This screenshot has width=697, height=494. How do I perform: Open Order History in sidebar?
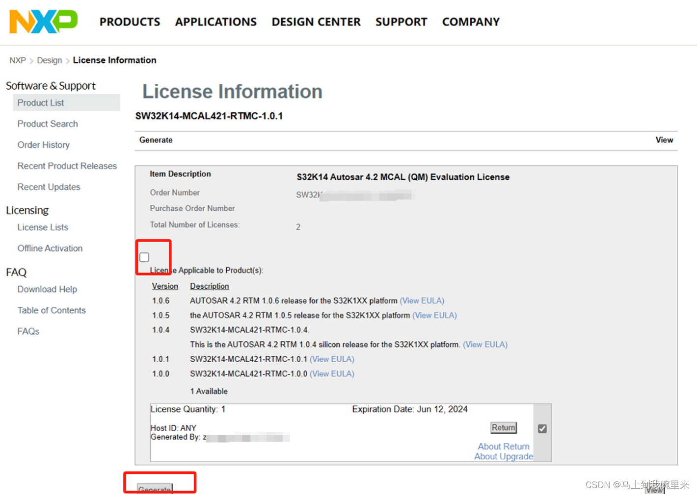tap(44, 145)
